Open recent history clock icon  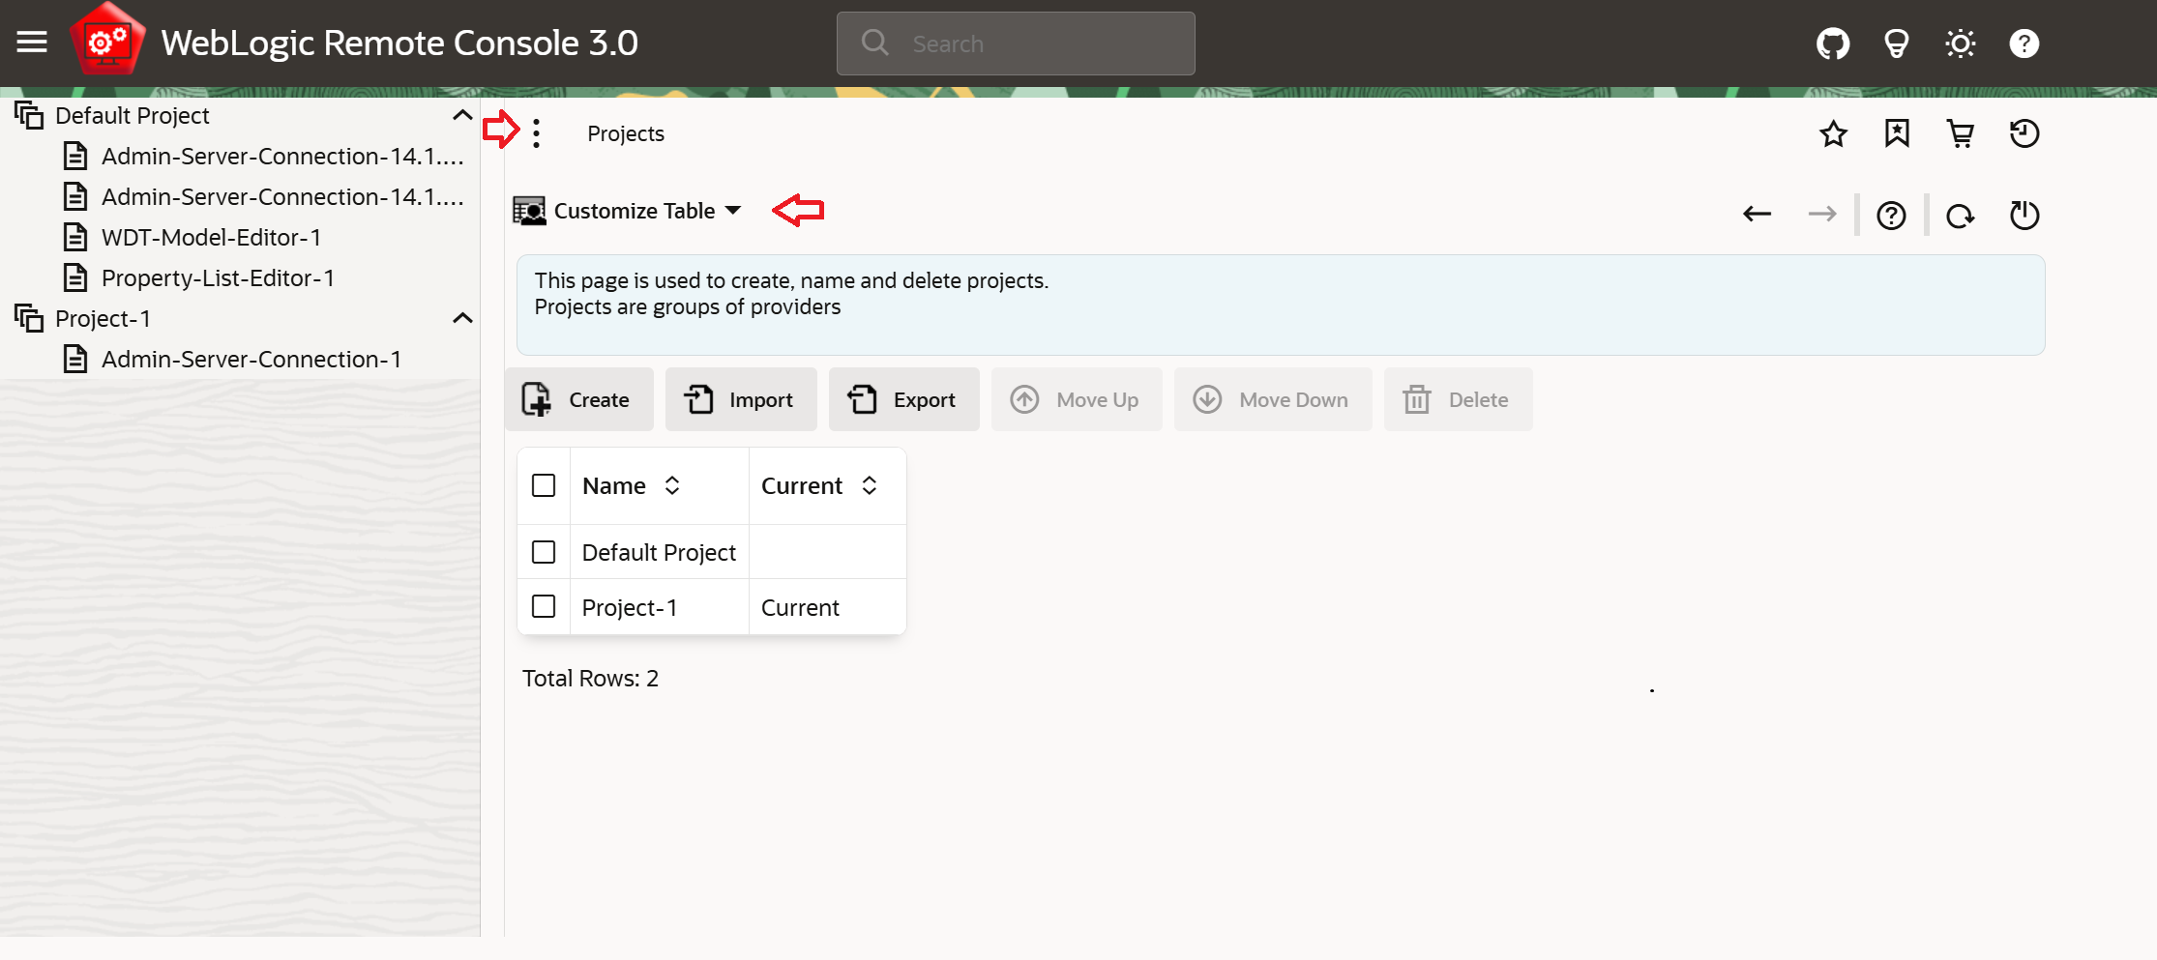click(x=2024, y=133)
